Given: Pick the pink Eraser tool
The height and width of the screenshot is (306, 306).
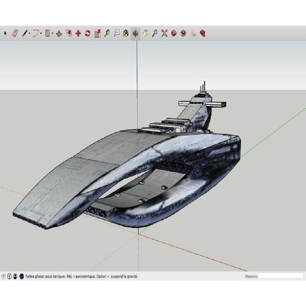Looking at the screenshot, I should point(15,33).
